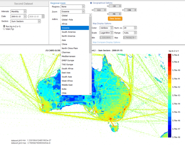Switch to the Second Dataset tab
The height and width of the screenshot is (145, 185).
click(23, 4)
